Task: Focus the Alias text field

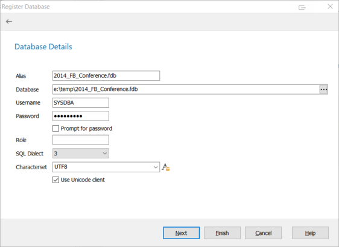Action: [x=106, y=76]
